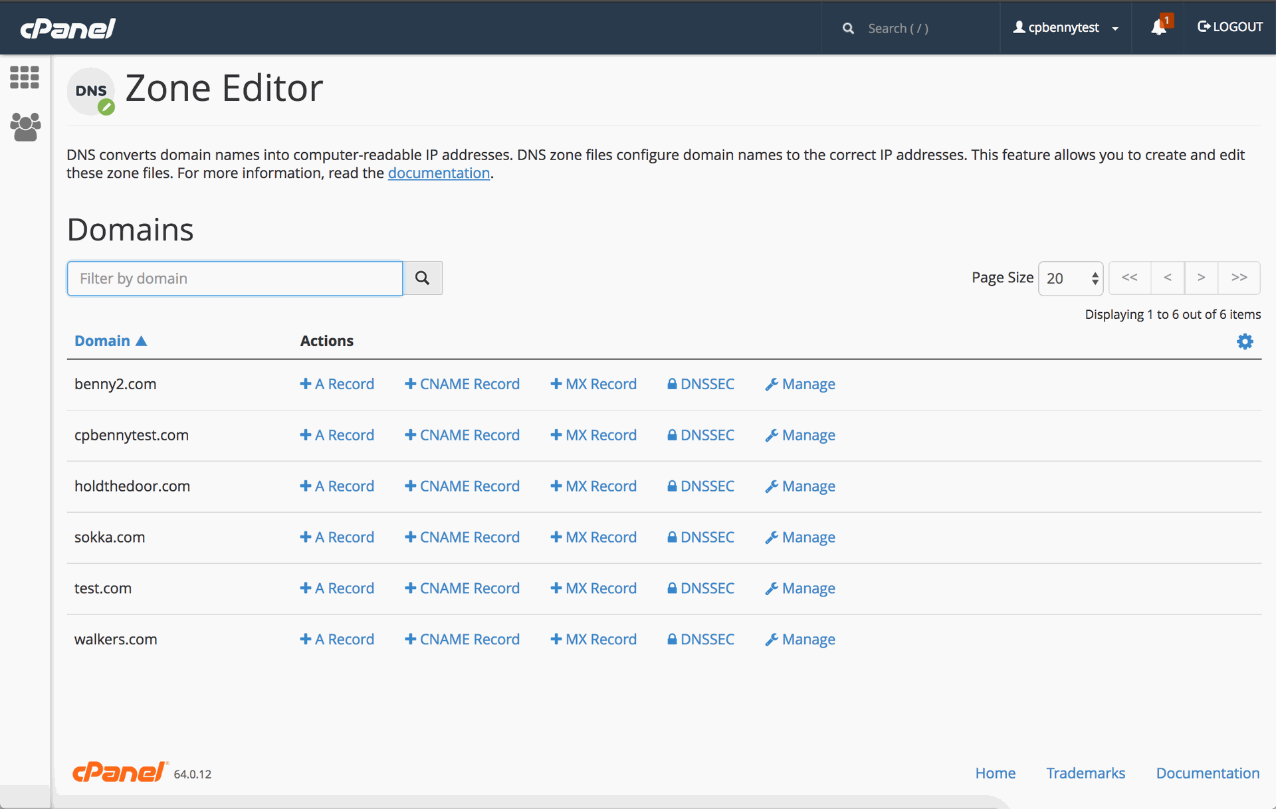Open the documentation link in description
1276x809 pixels.
tap(439, 173)
